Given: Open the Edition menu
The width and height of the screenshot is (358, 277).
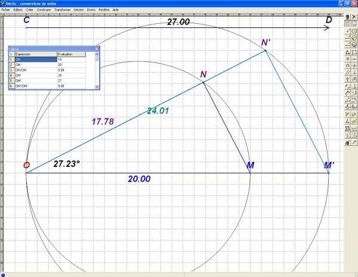Looking at the screenshot, I should pos(18,10).
